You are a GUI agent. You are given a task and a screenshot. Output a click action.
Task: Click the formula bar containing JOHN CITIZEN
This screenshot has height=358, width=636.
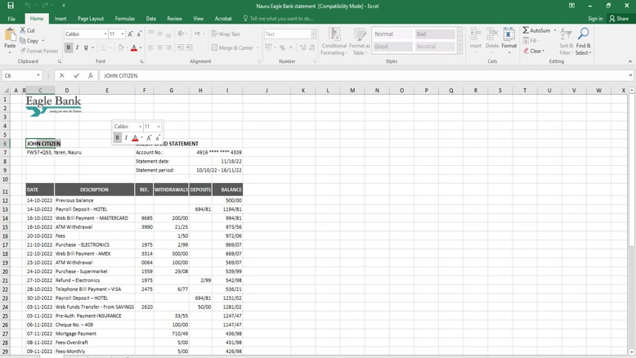click(327, 75)
